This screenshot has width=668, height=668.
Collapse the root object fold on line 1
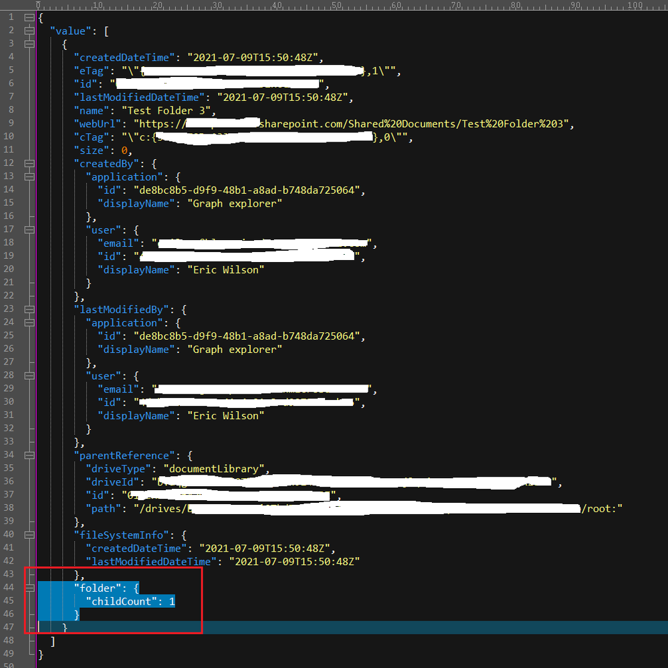click(x=28, y=17)
